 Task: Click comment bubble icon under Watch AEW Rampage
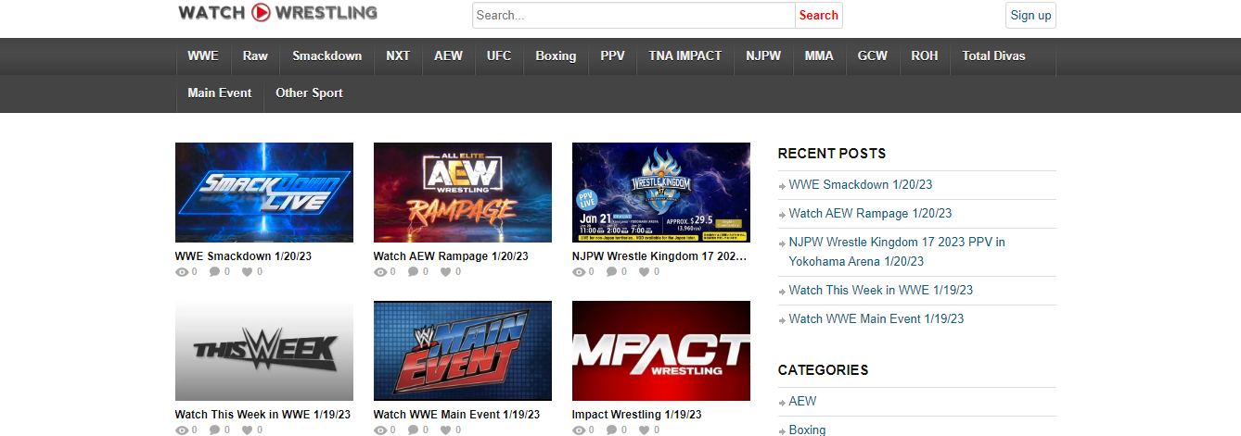pos(413,272)
